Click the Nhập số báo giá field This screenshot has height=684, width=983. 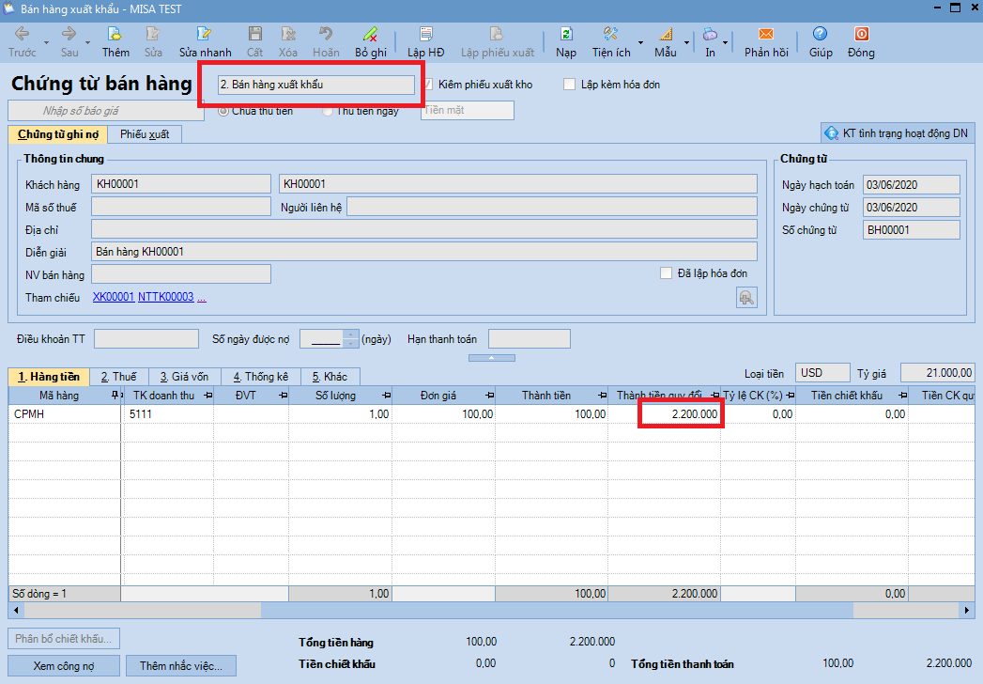[106, 111]
